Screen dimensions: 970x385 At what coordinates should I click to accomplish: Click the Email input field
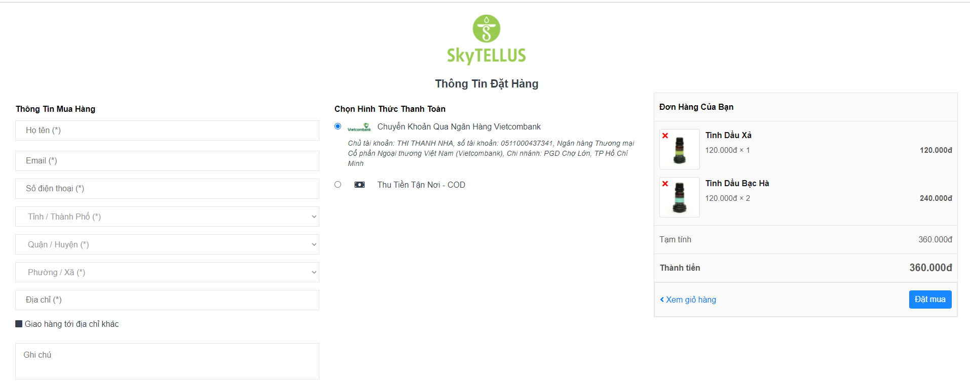coord(167,161)
